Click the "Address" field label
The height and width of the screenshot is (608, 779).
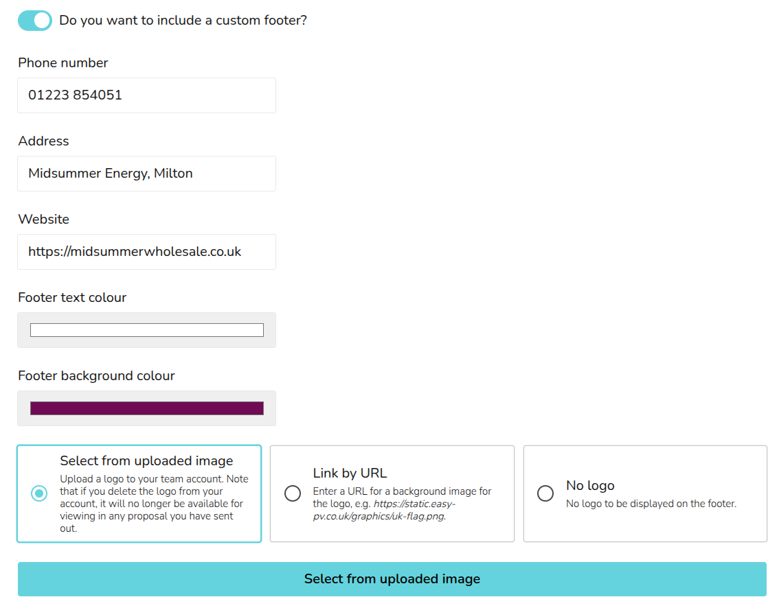click(43, 141)
